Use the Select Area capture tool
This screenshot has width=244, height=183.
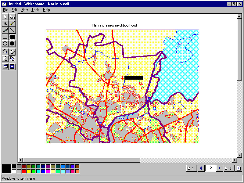(12, 66)
